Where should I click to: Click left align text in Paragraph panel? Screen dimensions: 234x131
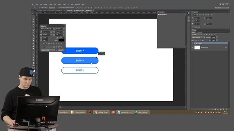195,15
